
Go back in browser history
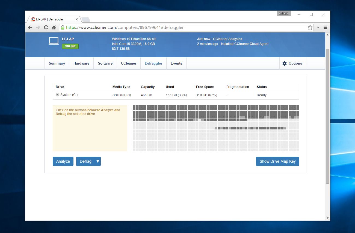point(30,28)
